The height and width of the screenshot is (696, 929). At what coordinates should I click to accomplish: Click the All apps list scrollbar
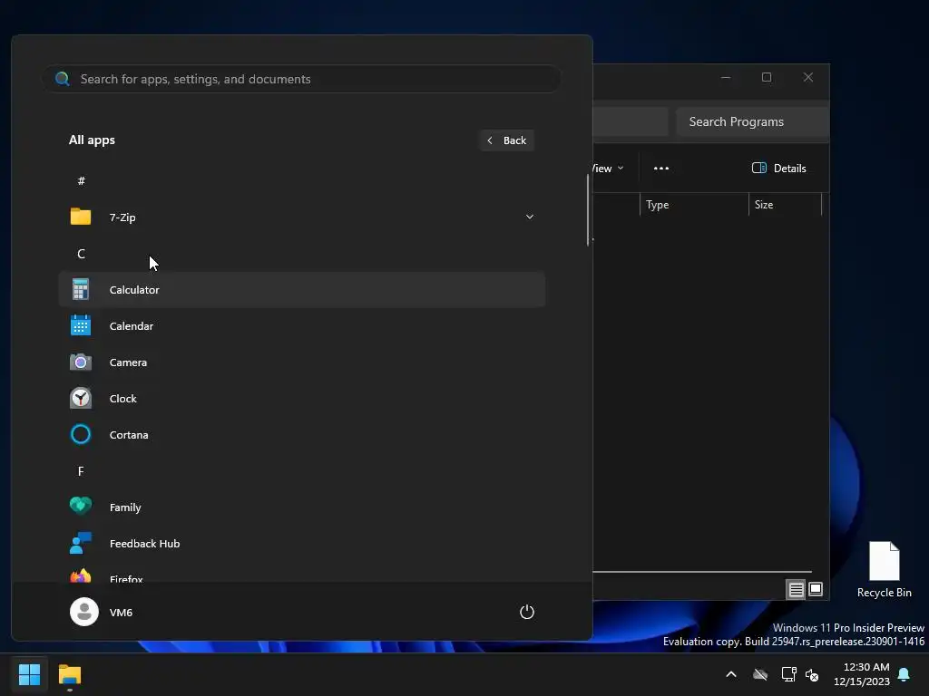pyautogui.click(x=588, y=209)
